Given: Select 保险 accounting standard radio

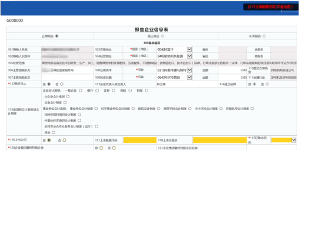Looking at the screenshot, I should coord(130,91).
